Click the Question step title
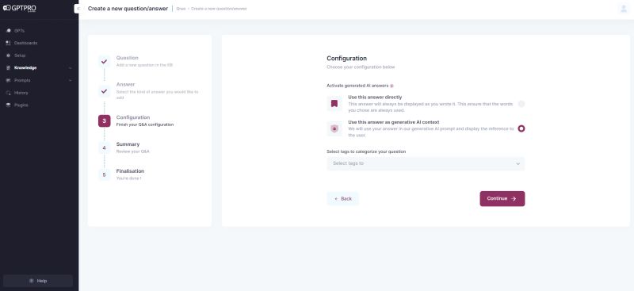Viewport: 634px width, 291px height. pyautogui.click(x=127, y=58)
